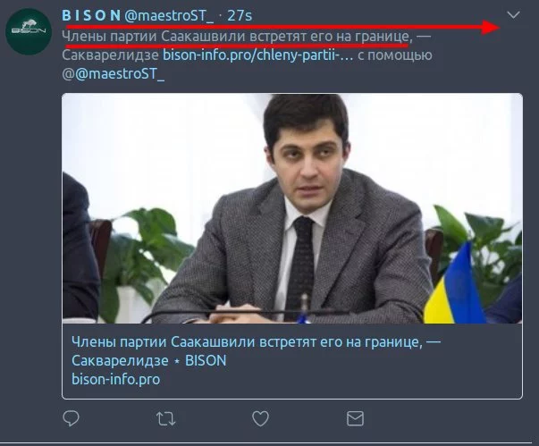Click the @maestroST_ mention in tweet body

(x=119, y=74)
